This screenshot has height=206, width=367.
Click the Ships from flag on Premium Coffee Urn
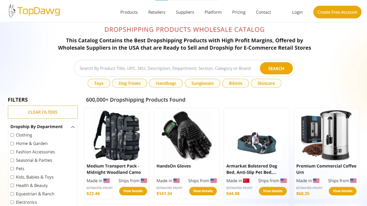[x=353, y=181]
